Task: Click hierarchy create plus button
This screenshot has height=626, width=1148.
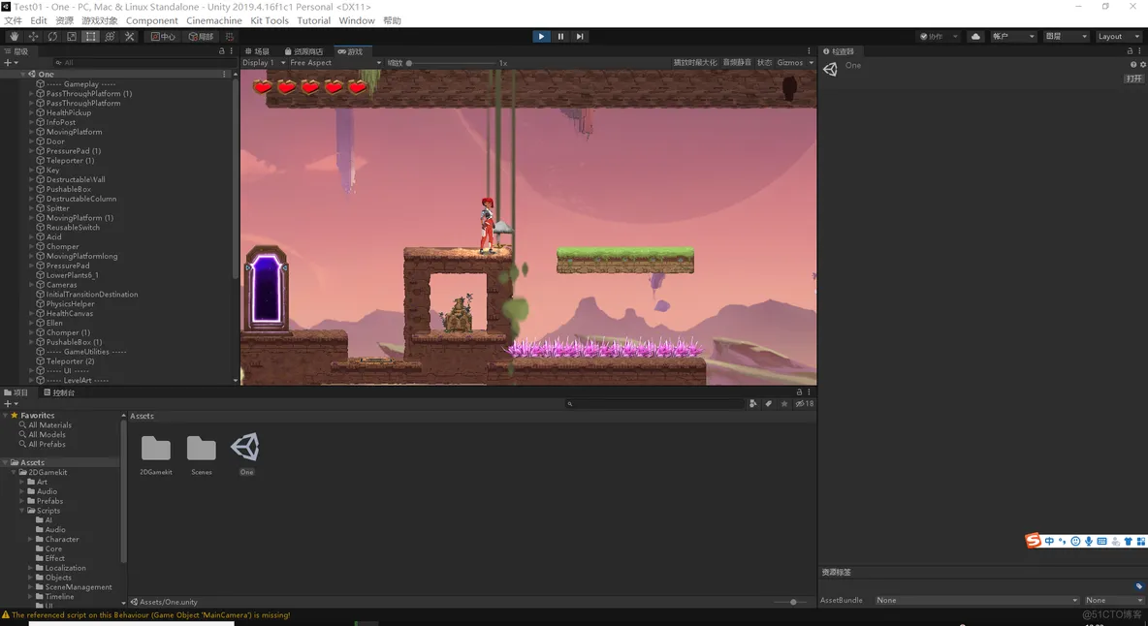Action: click(10, 63)
